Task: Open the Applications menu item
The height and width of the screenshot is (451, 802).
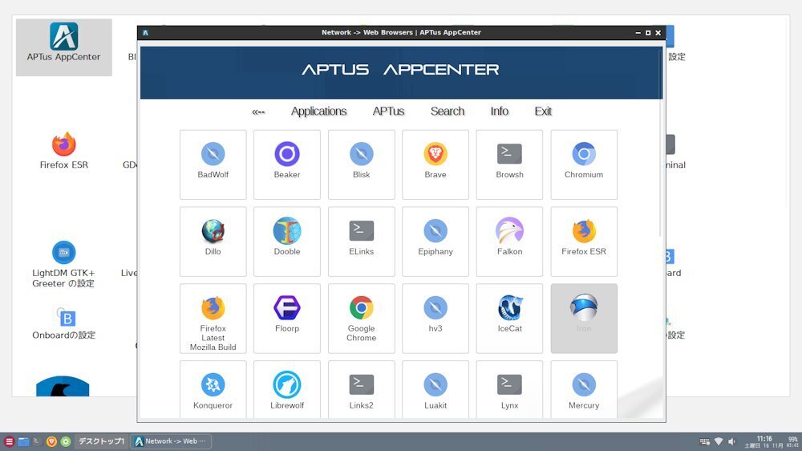Action: tap(318, 112)
